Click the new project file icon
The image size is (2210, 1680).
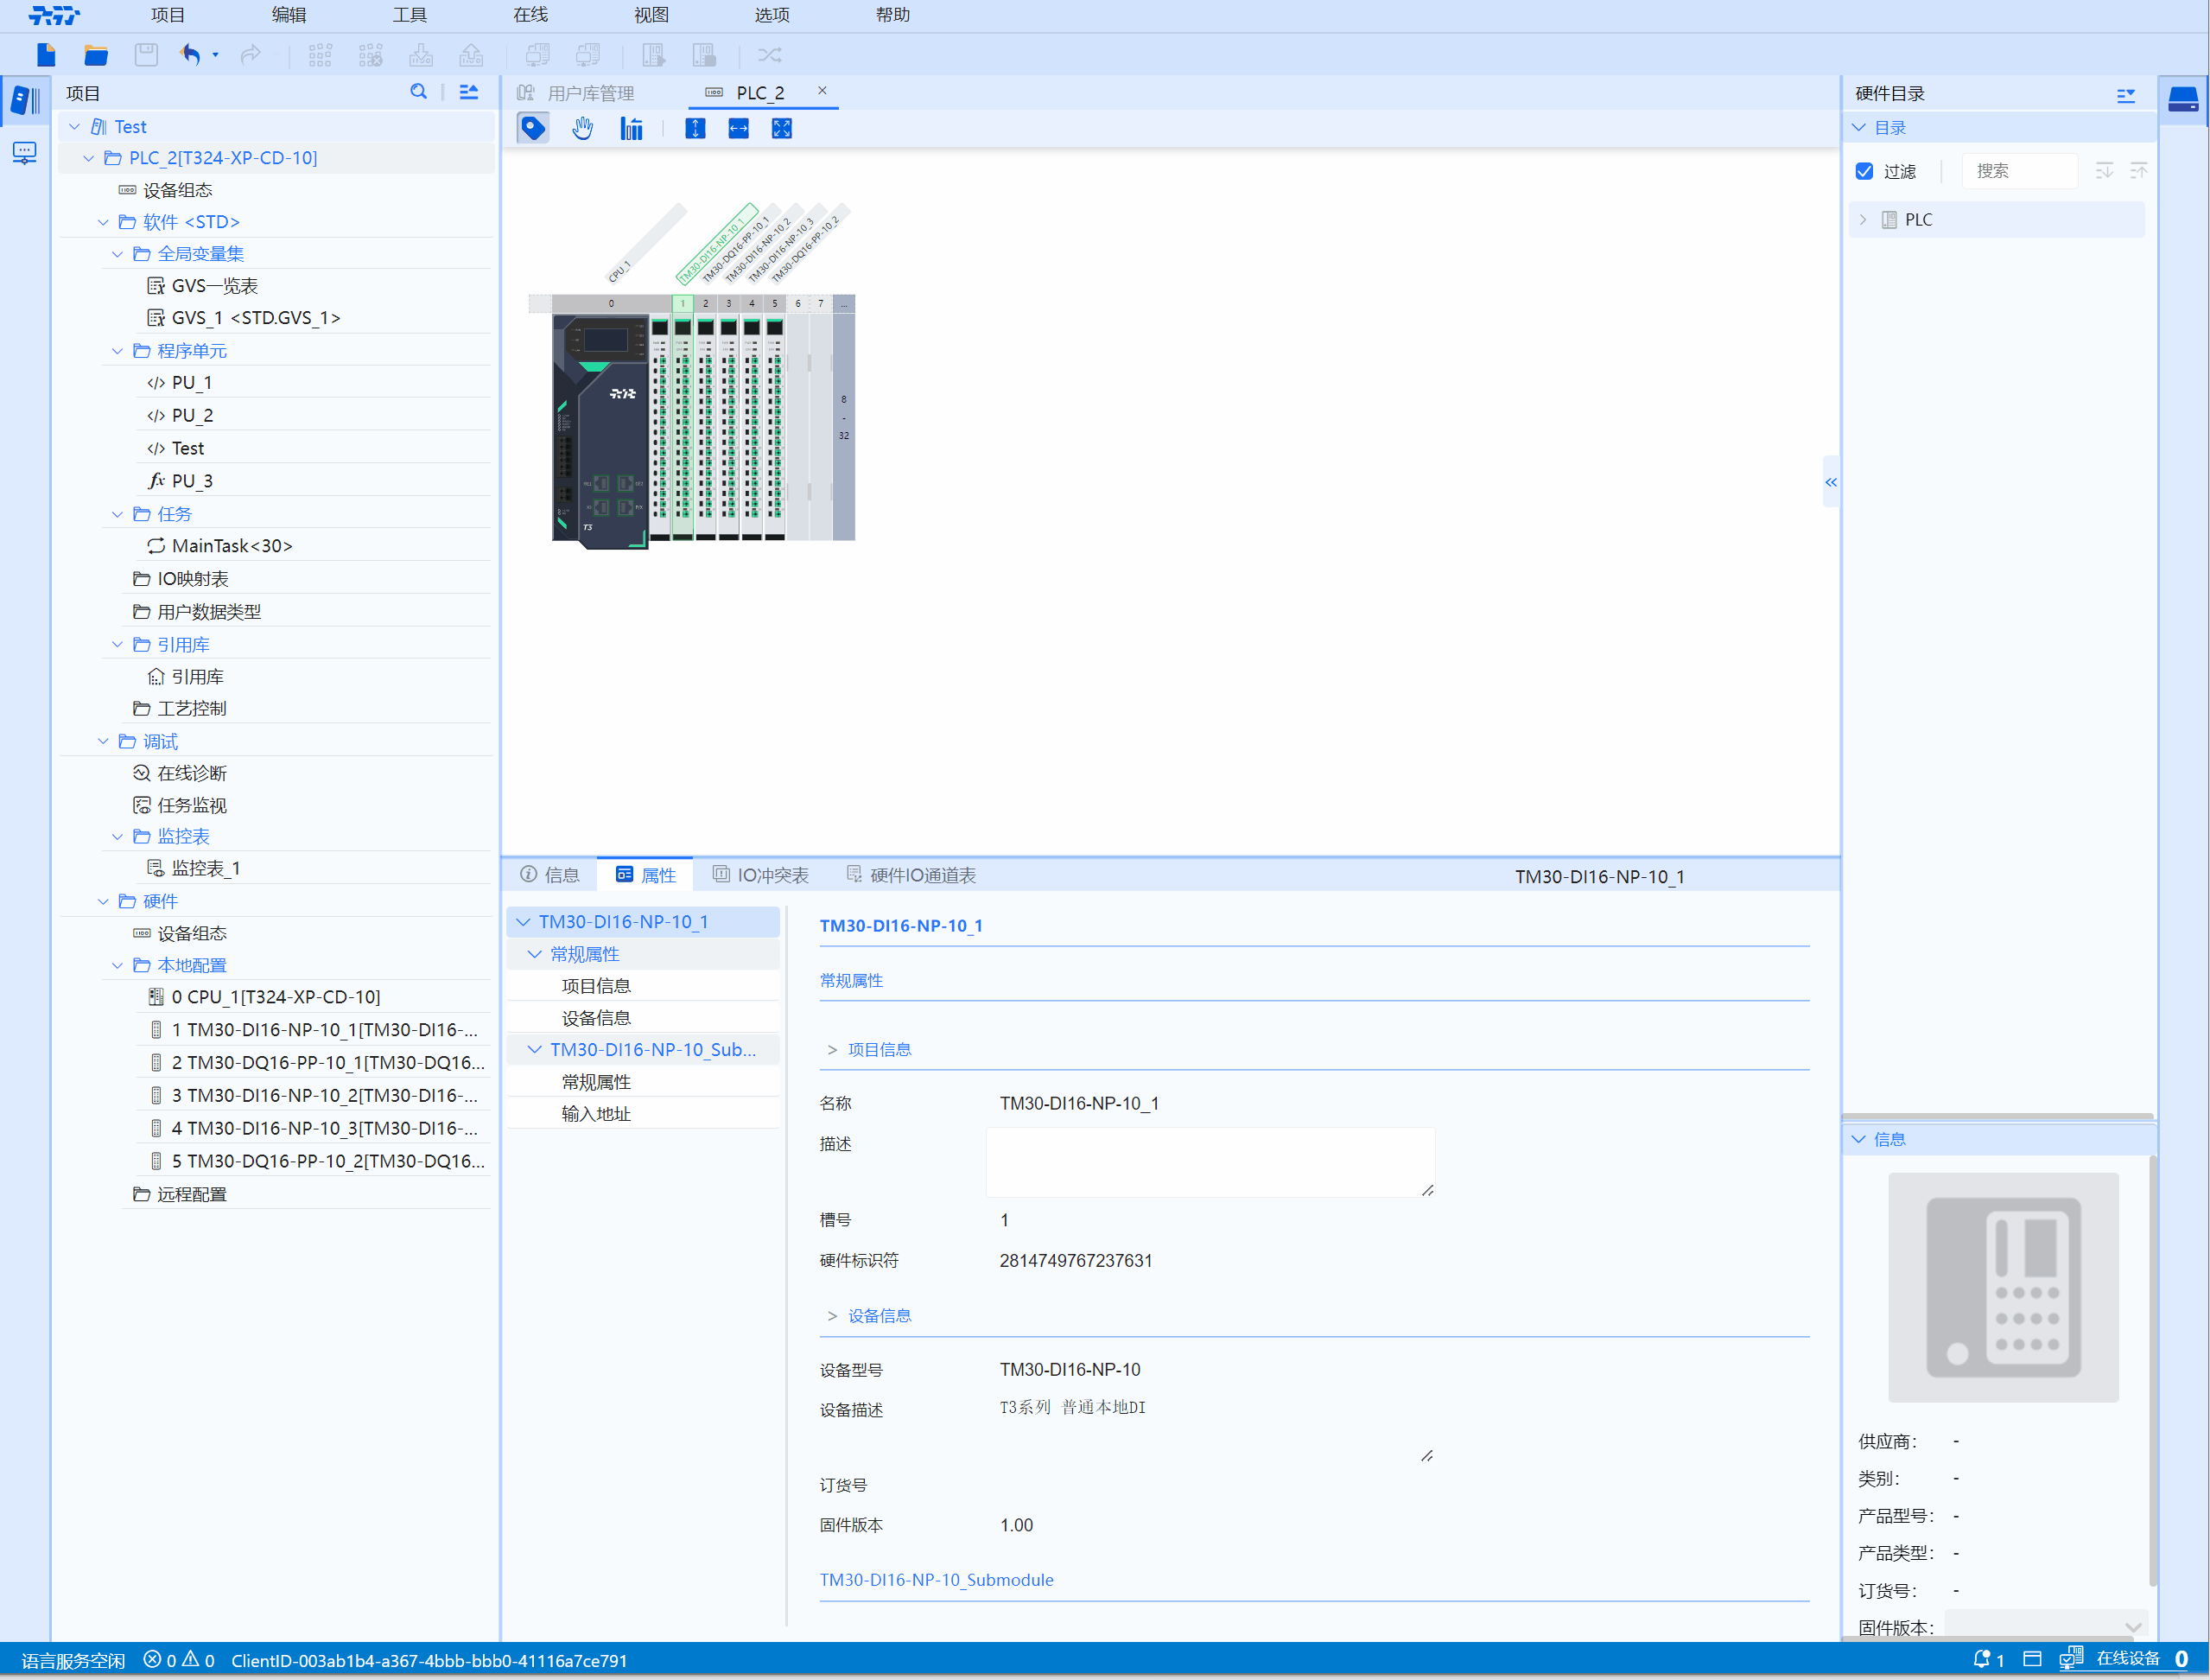[46, 55]
